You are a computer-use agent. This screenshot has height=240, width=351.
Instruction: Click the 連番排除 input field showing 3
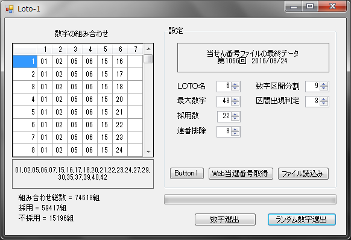coord(224,131)
